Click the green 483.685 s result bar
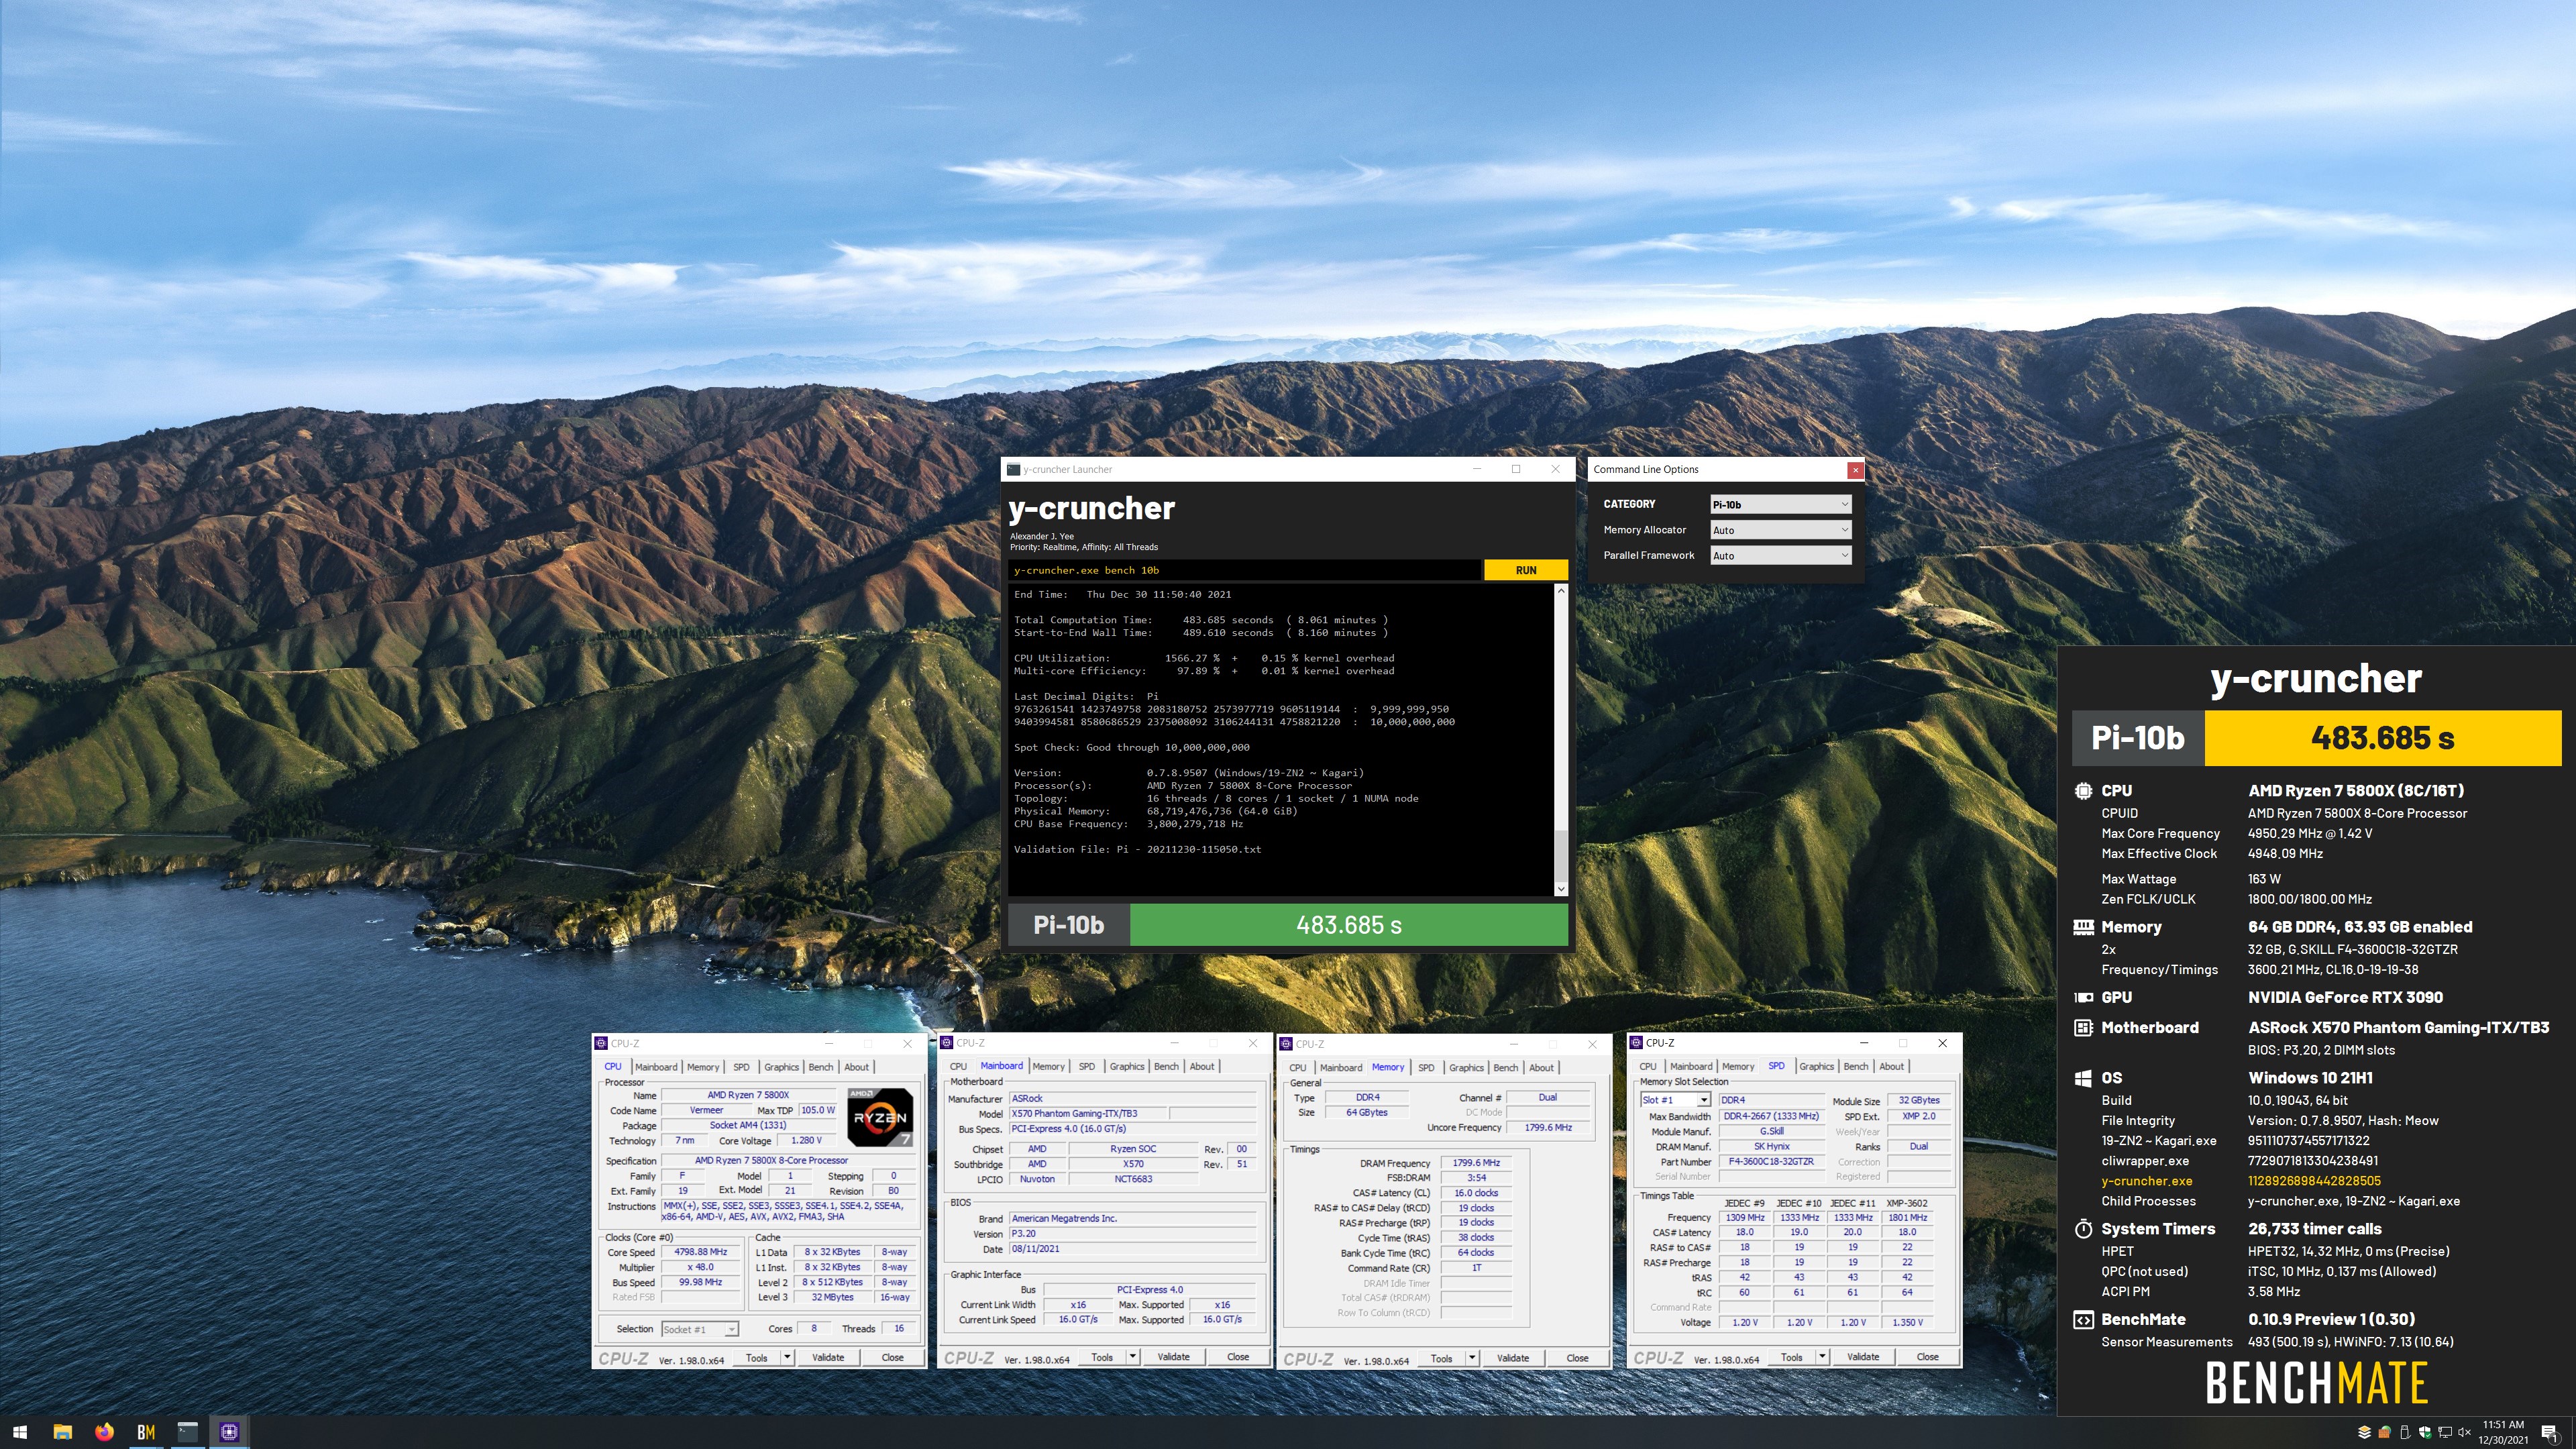 (x=1349, y=925)
